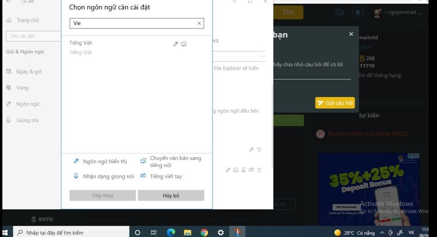Open Đua top nhận quà tháng 4/2022 link
Viewport: 437px width, 237px height.
pyautogui.click(x=368, y=134)
